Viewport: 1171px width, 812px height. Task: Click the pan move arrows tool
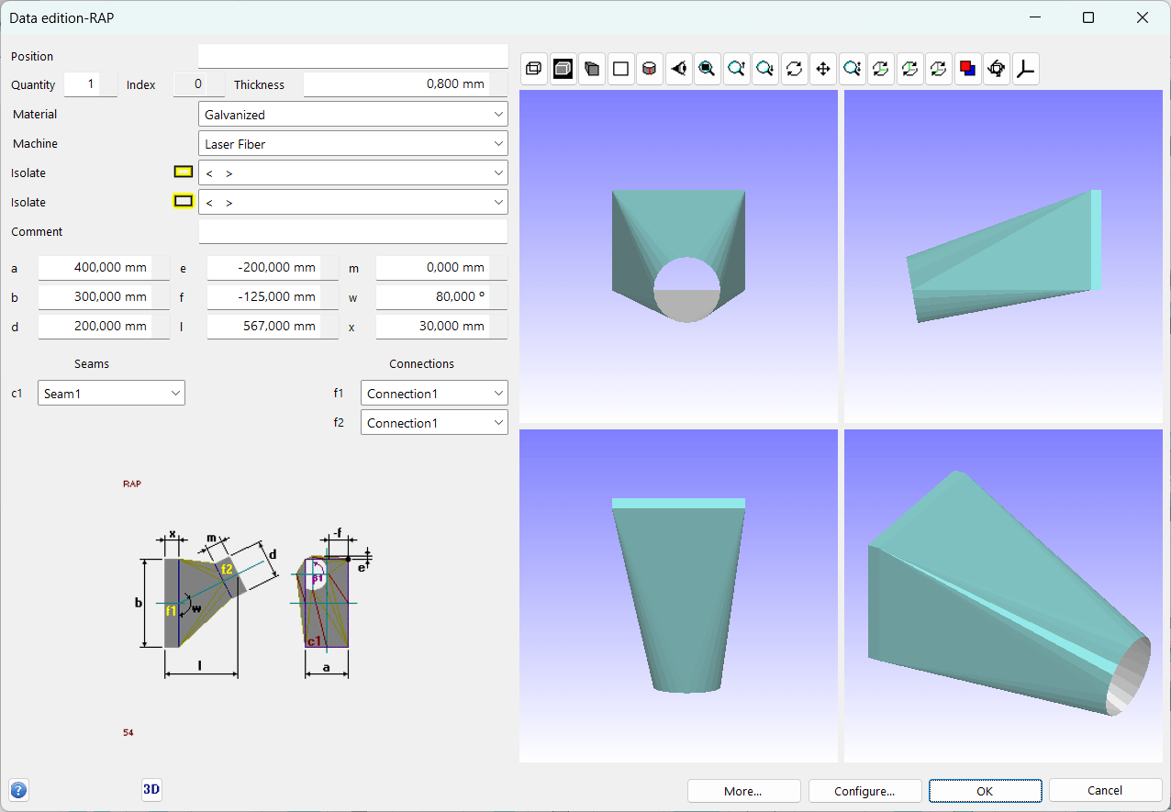coord(823,69)
